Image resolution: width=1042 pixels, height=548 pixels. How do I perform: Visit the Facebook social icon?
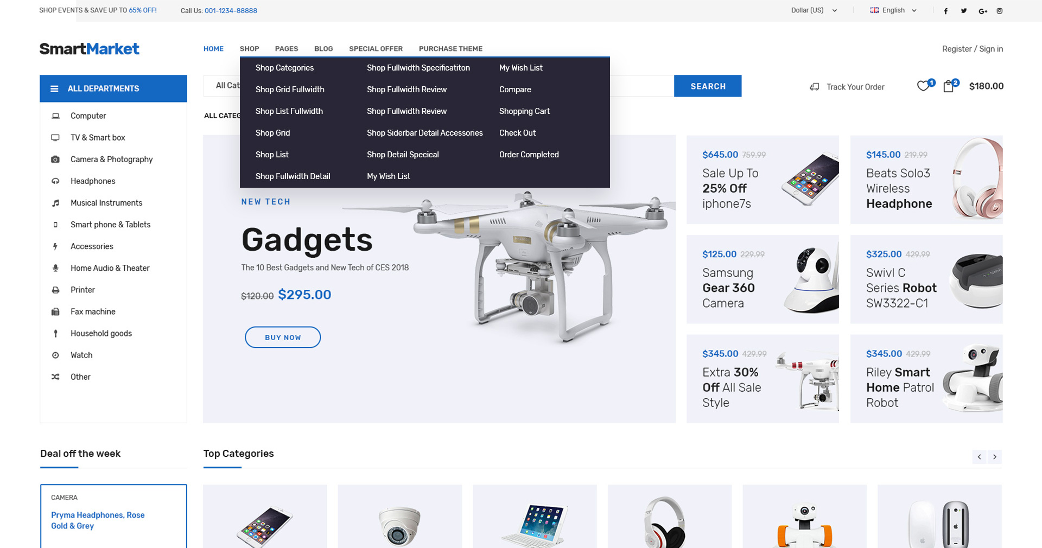tap(945, 11)
